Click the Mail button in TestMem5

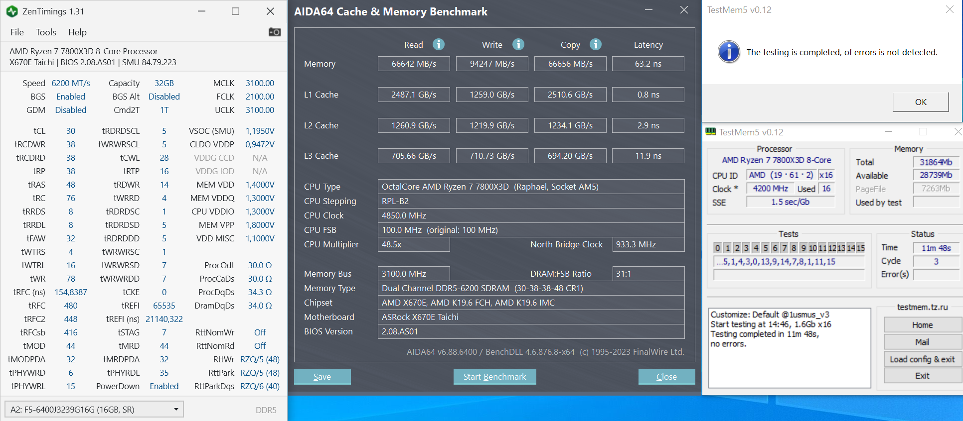pyautogui.click(x=922, y=342)
